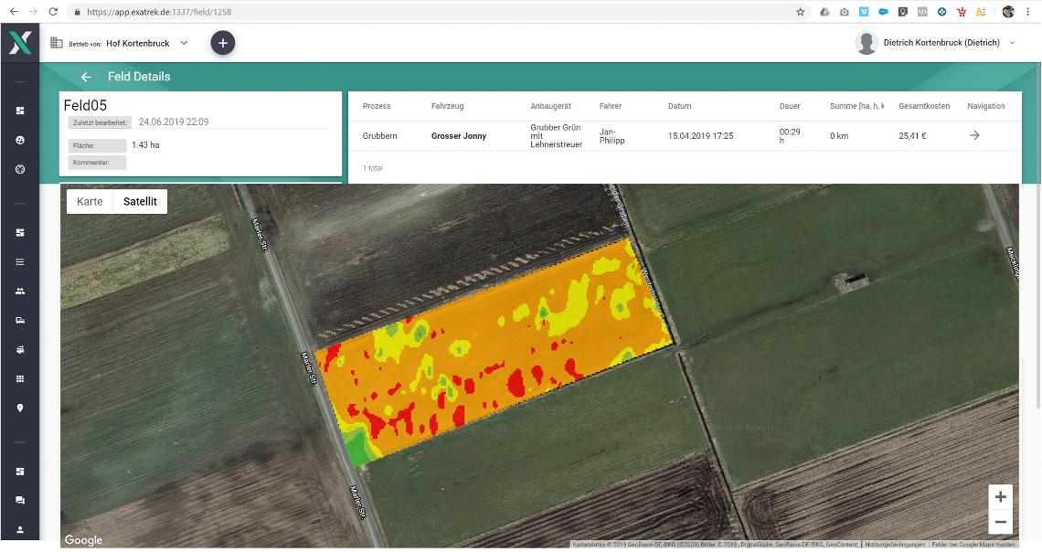The image size is (1042, 552).
Task: Open navigation arrow for Grubbern process
Action: click(x=974, y=135)
